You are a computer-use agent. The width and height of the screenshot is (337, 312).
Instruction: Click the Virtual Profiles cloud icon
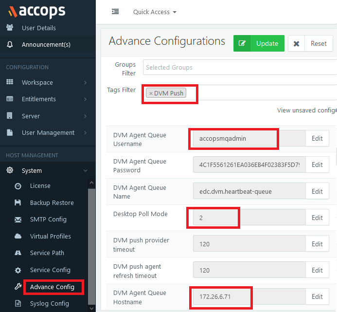coord(18,236)
